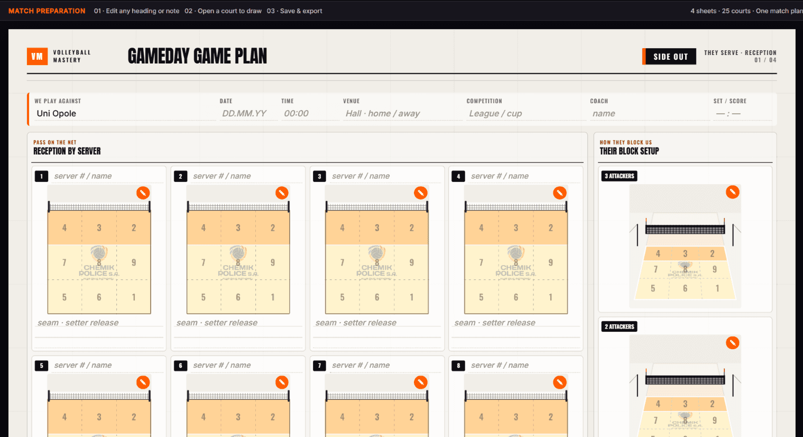Click the 3 ATTACKERS label

click(x=620, y=176)
